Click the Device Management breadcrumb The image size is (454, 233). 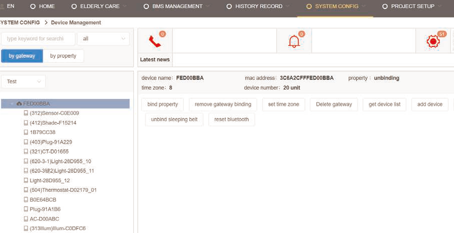point(76,22)
